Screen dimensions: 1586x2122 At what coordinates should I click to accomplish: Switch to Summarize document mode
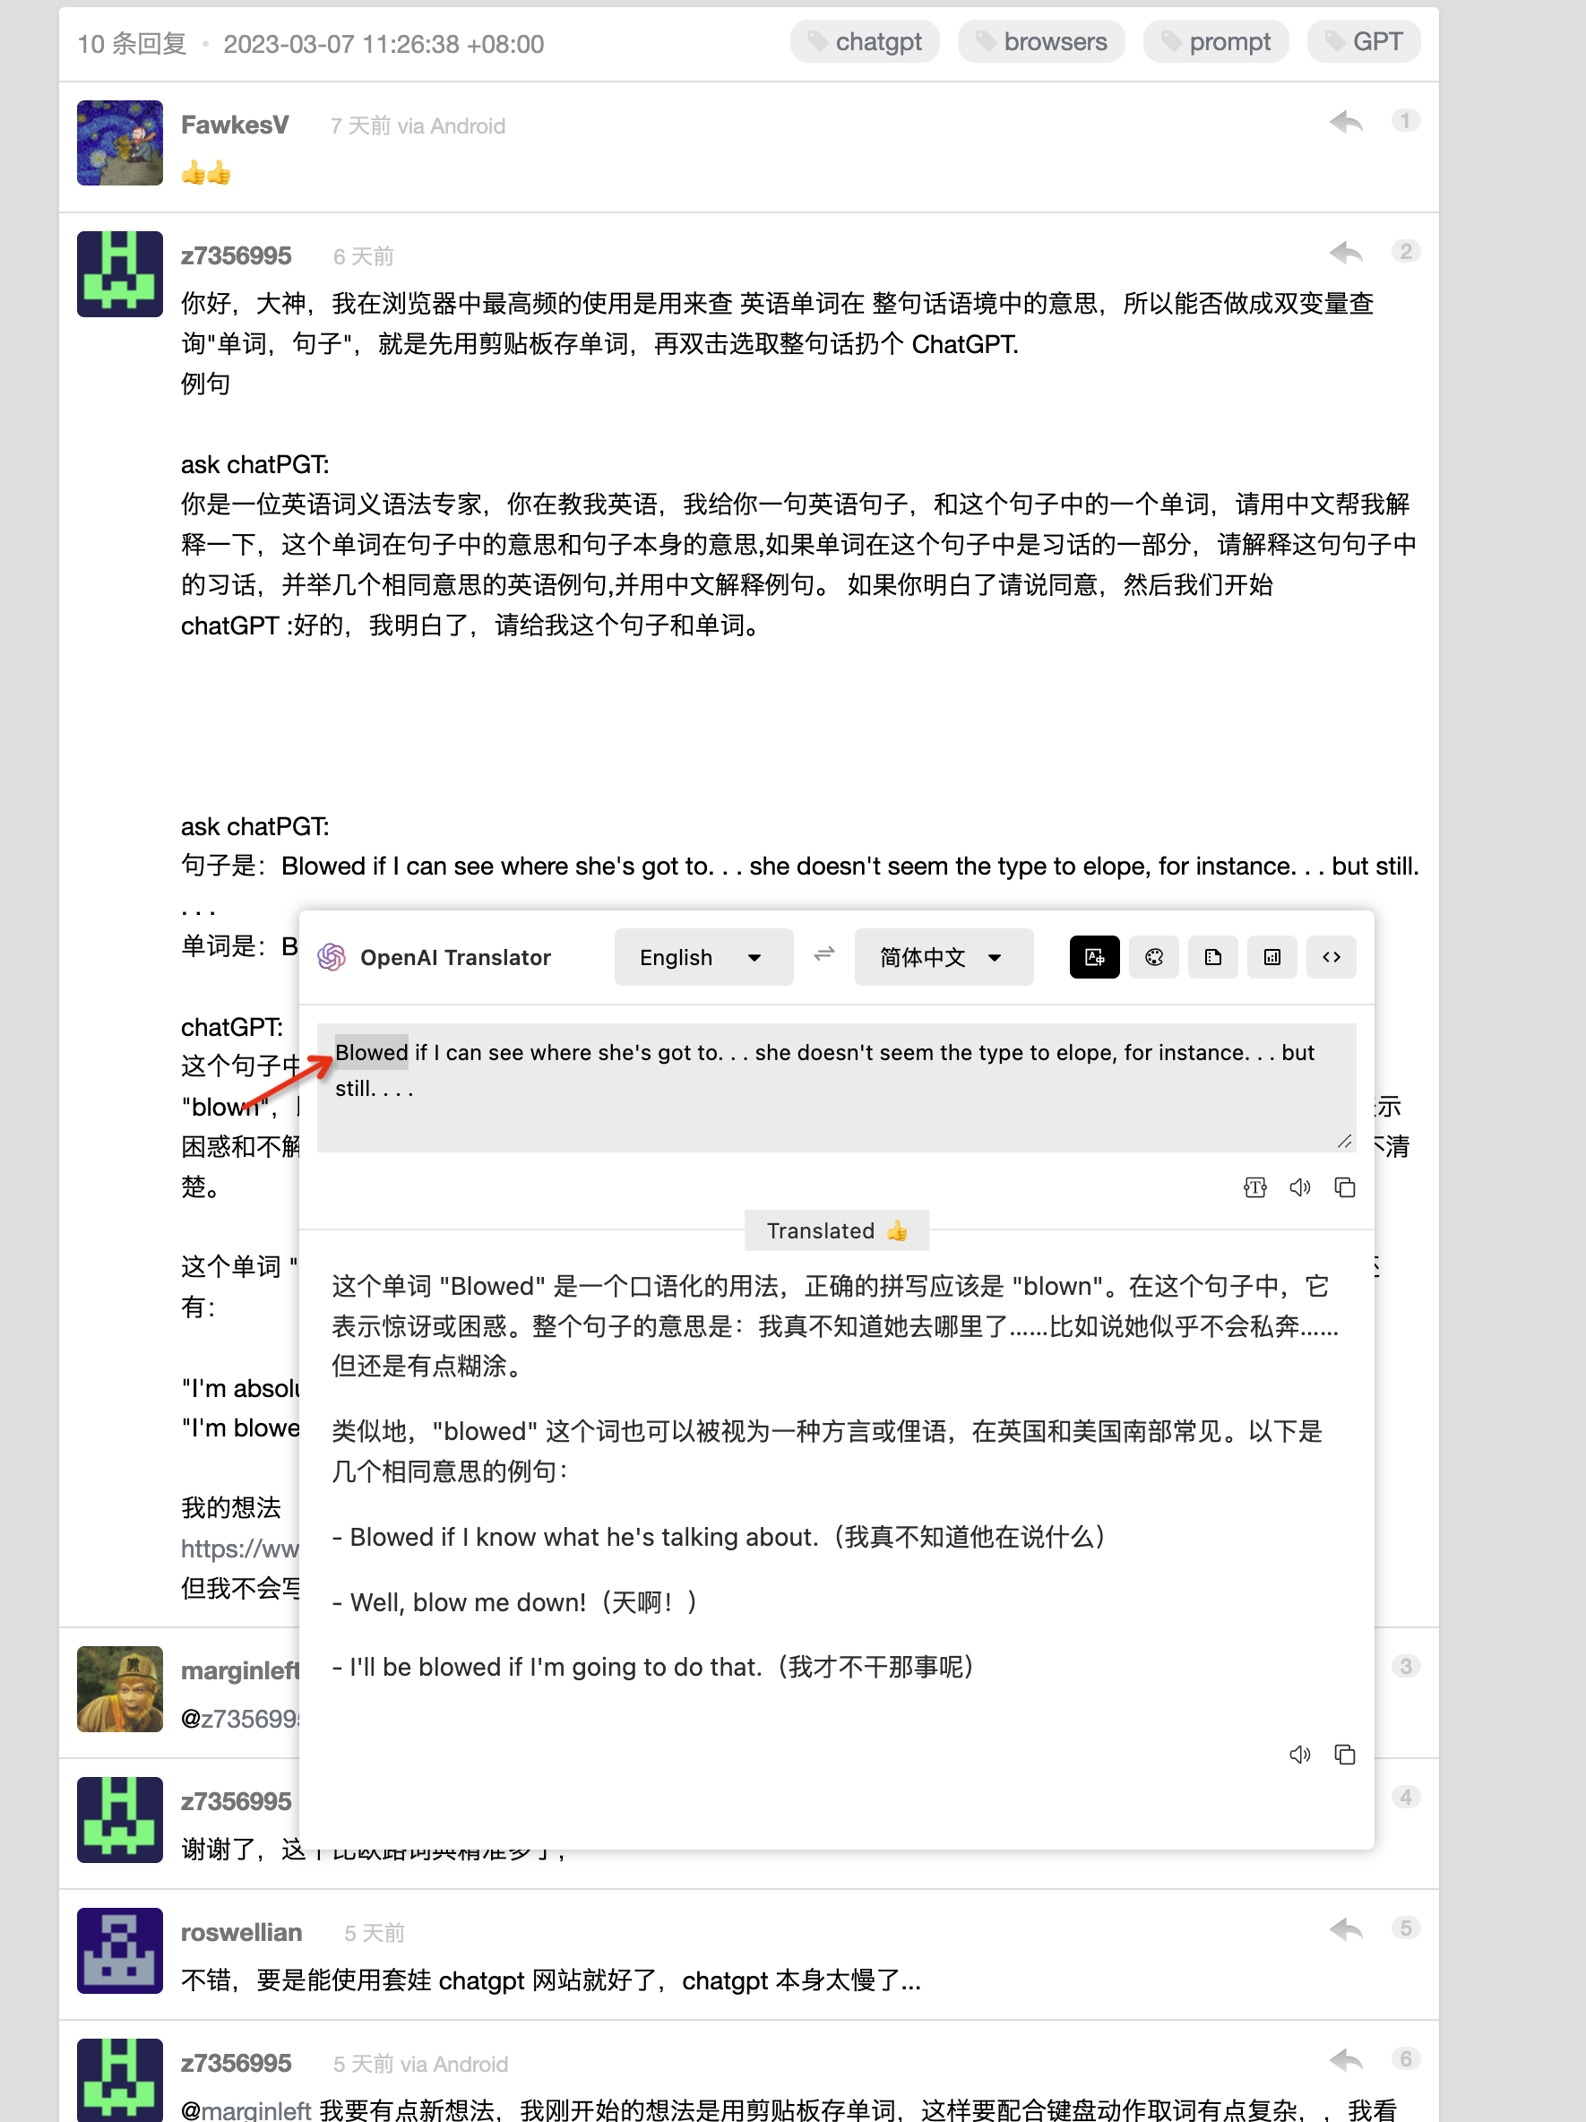coord(1212,956)
